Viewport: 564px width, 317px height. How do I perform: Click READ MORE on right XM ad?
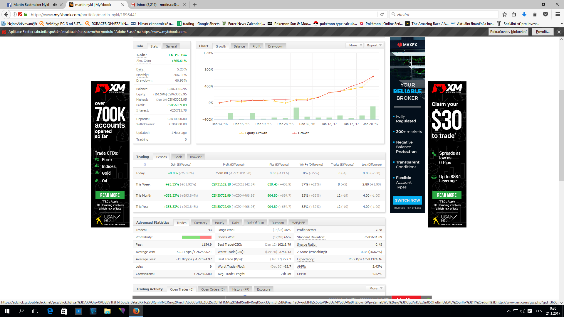pyautogui.click(x=447, y=195)
